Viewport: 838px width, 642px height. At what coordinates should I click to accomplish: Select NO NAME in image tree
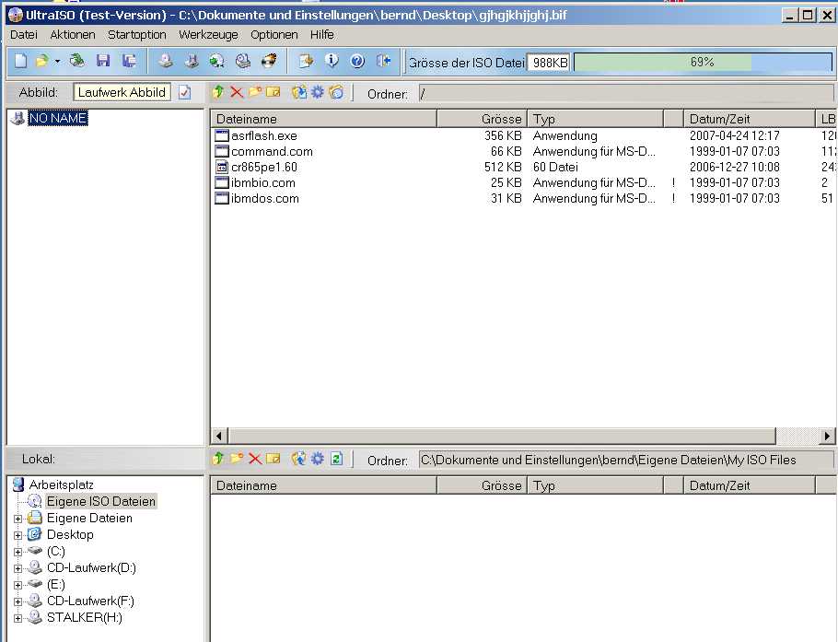58,118
